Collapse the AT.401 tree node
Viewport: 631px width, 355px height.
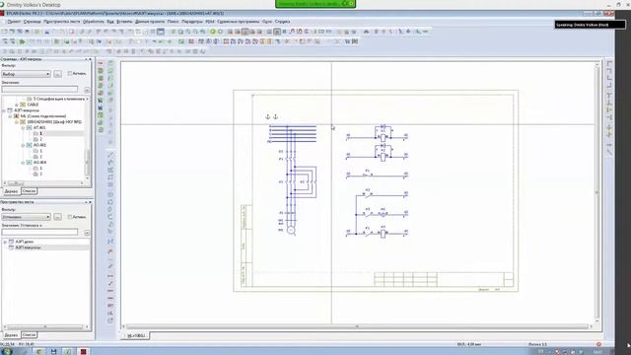coord(23,127)
